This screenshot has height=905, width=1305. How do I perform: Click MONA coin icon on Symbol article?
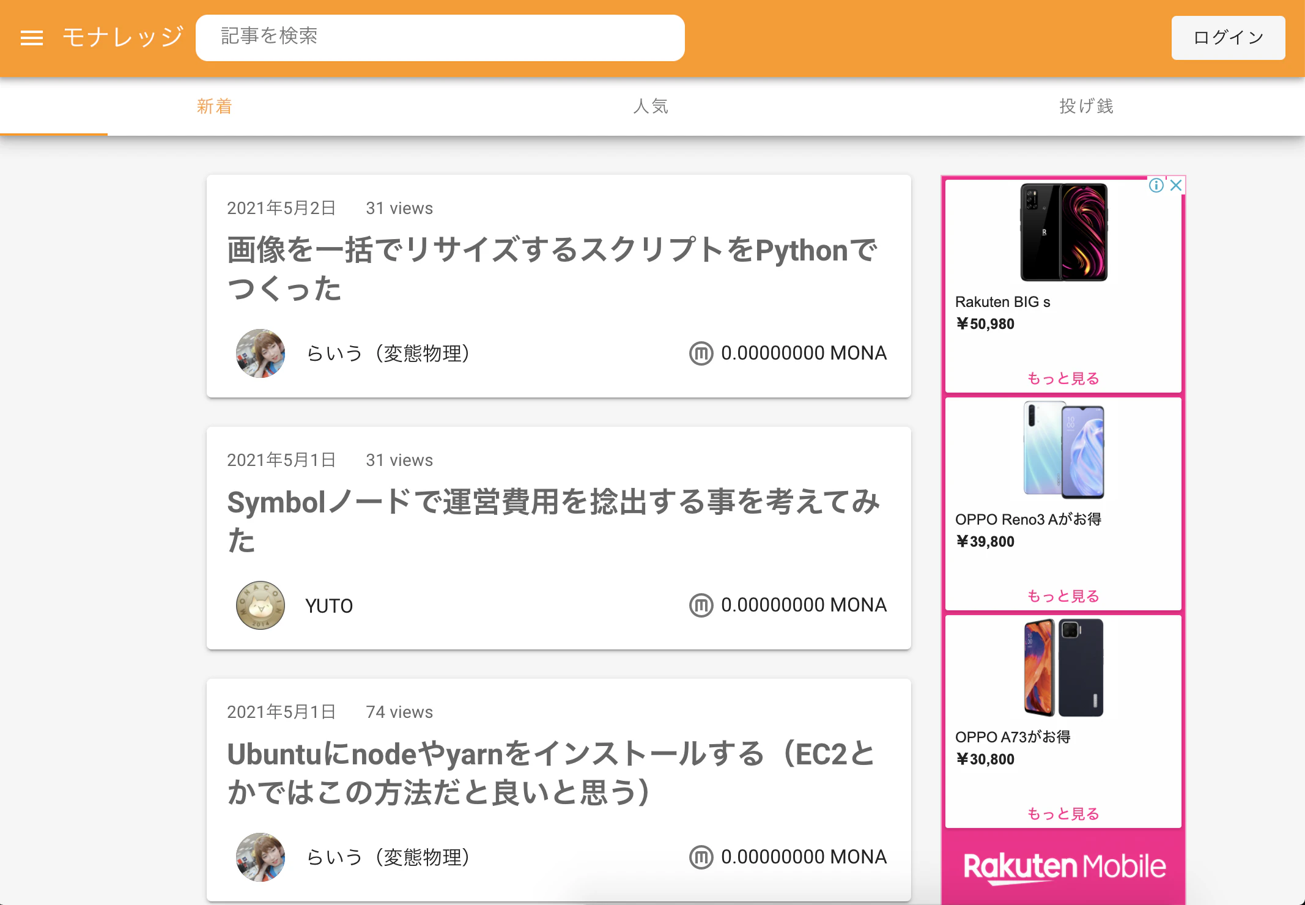(701, 605)
